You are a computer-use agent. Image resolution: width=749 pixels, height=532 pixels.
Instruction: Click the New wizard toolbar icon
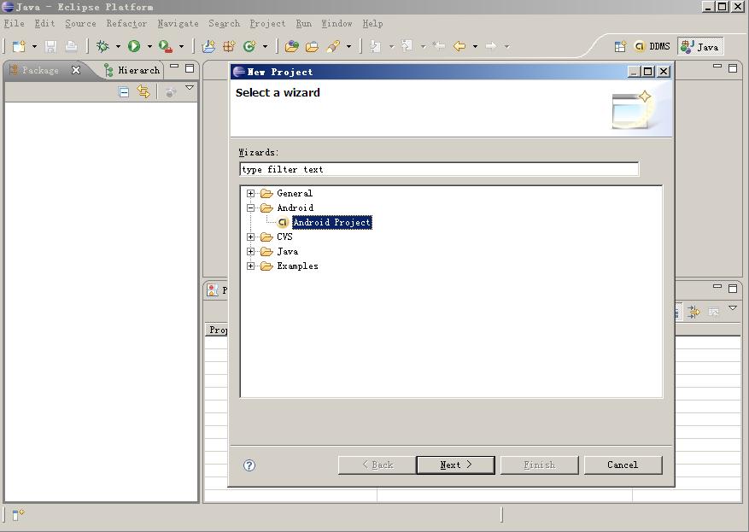(x=19, y=46)
